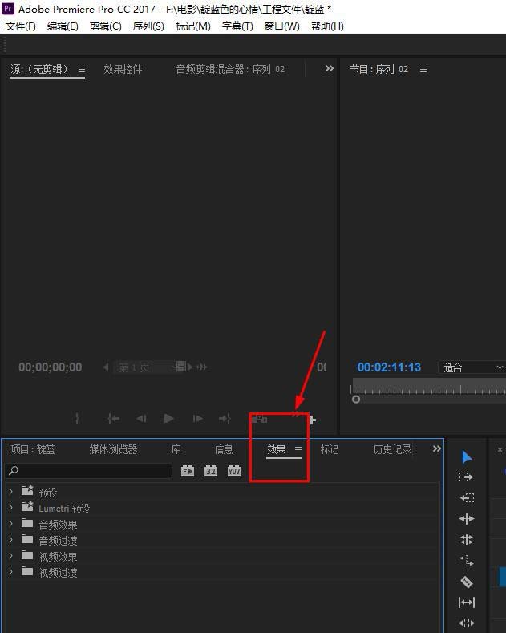The width and height of the screenshot is (506, 633).
Task: Open the 剪辑(C) menu
Action: tap(105, 26)
